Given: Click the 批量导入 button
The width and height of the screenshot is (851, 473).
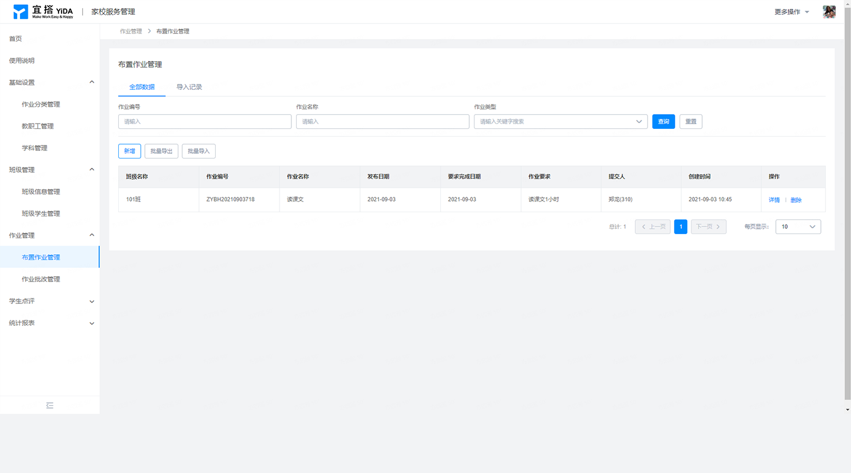Looking at the screenshot, I should tap(199, 151).
